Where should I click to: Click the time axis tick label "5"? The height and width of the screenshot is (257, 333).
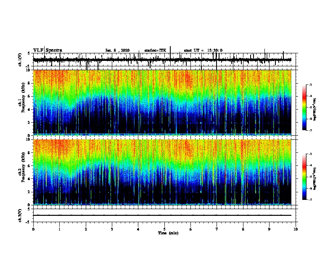click(164, 229)
